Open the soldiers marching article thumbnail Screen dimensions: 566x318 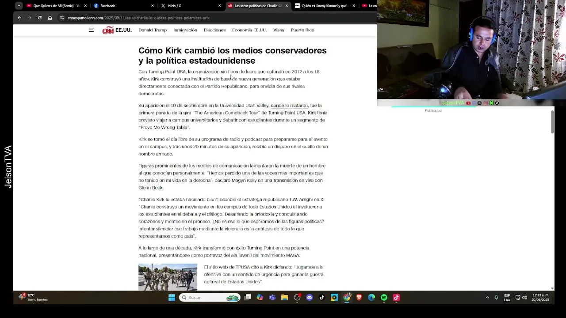point(168,277)
